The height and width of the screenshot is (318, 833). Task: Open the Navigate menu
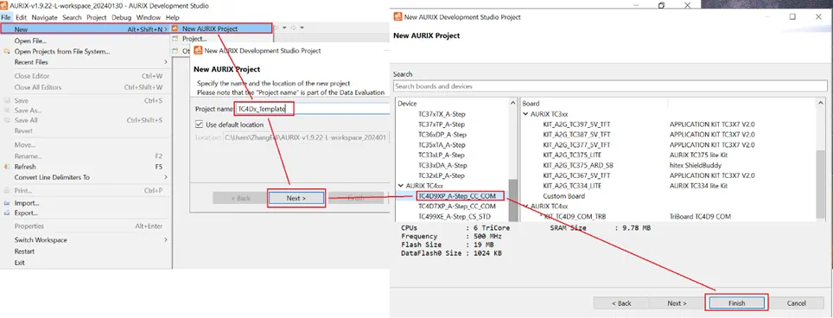44,17
